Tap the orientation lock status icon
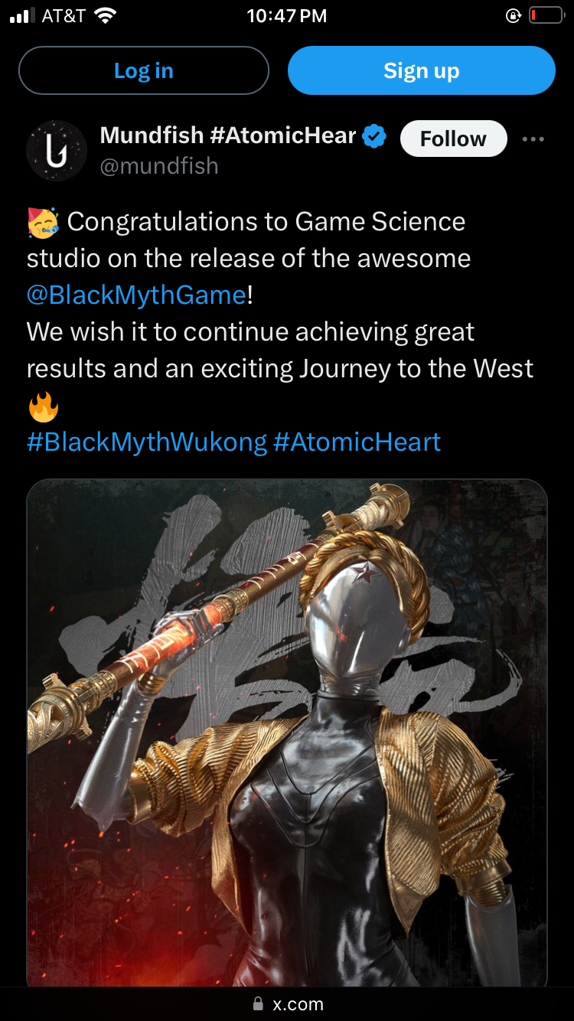 (x=514, y=15)
